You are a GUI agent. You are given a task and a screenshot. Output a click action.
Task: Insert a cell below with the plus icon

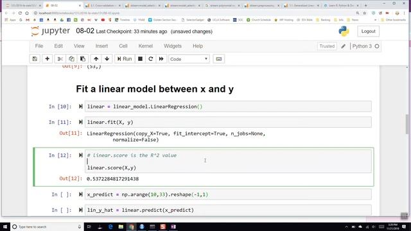47,59
